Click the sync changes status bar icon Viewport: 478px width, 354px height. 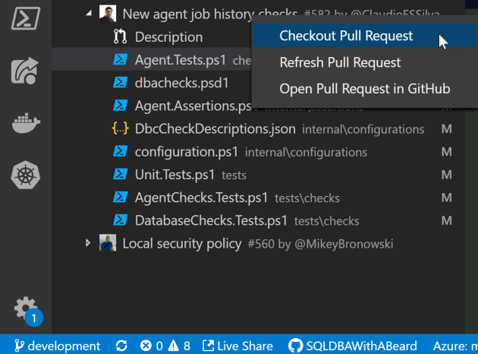pos(121,346)
